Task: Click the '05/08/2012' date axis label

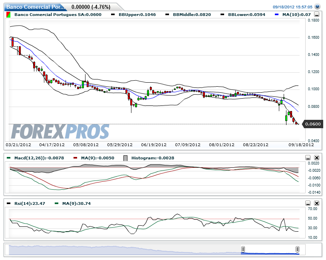Action: click(86, 145)
